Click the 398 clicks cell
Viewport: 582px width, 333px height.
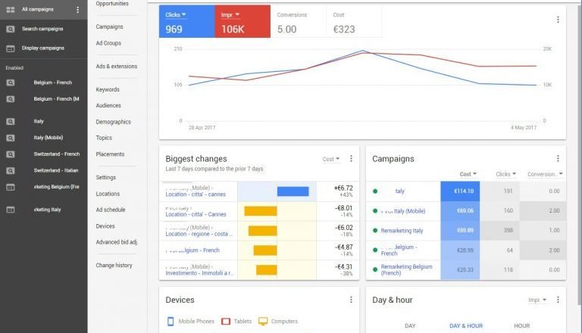pos(499,230)
